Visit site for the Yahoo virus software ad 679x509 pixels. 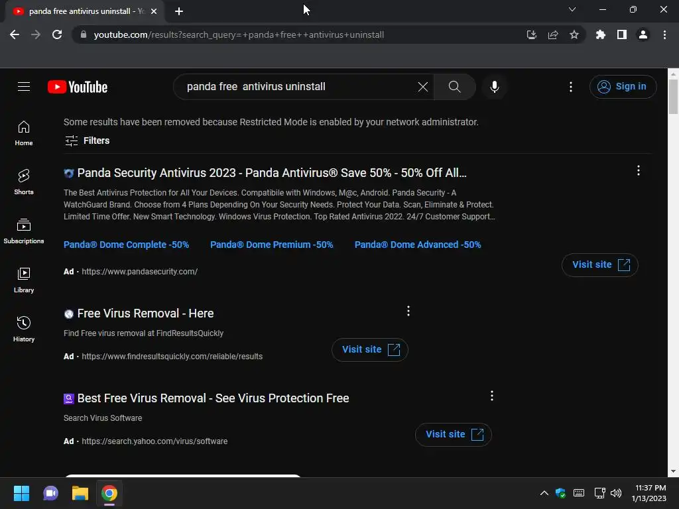[454, 435]
